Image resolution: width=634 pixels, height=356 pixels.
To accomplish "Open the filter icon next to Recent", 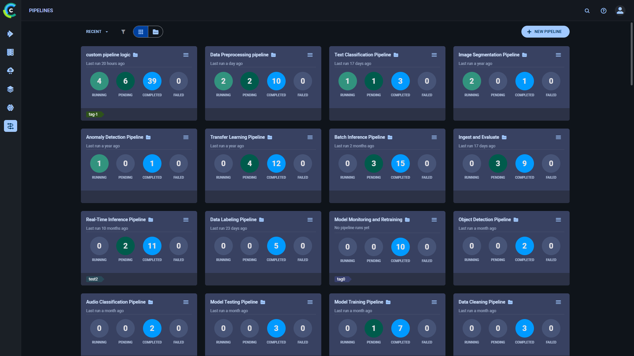I will (x=123, y=32).
